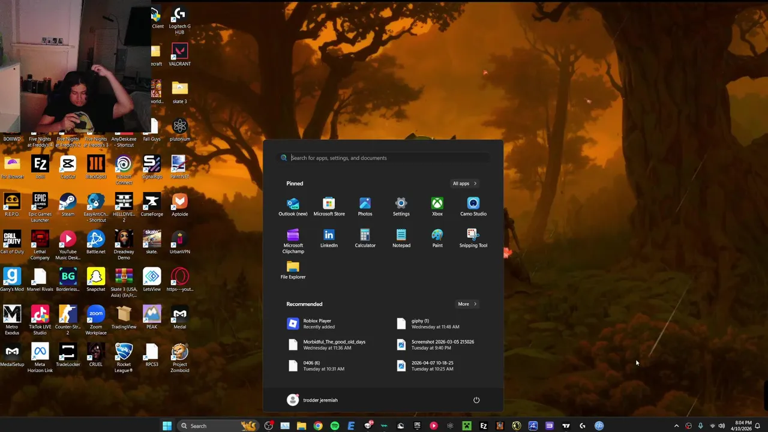
Task: Select the Call of Duty desktop icon
Action: point(12,242)
